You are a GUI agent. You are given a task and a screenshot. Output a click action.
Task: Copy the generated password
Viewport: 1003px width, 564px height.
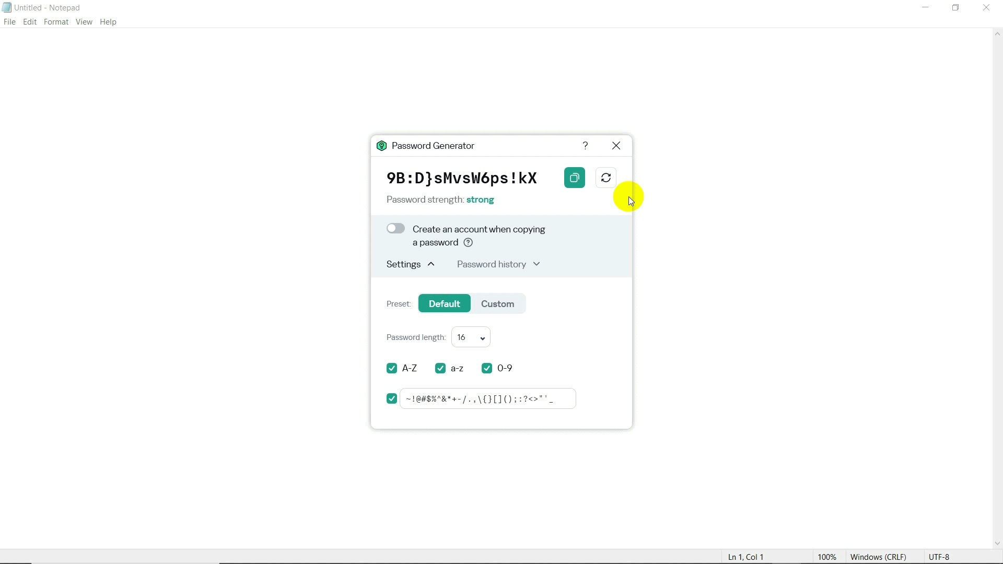click(574, 178)
